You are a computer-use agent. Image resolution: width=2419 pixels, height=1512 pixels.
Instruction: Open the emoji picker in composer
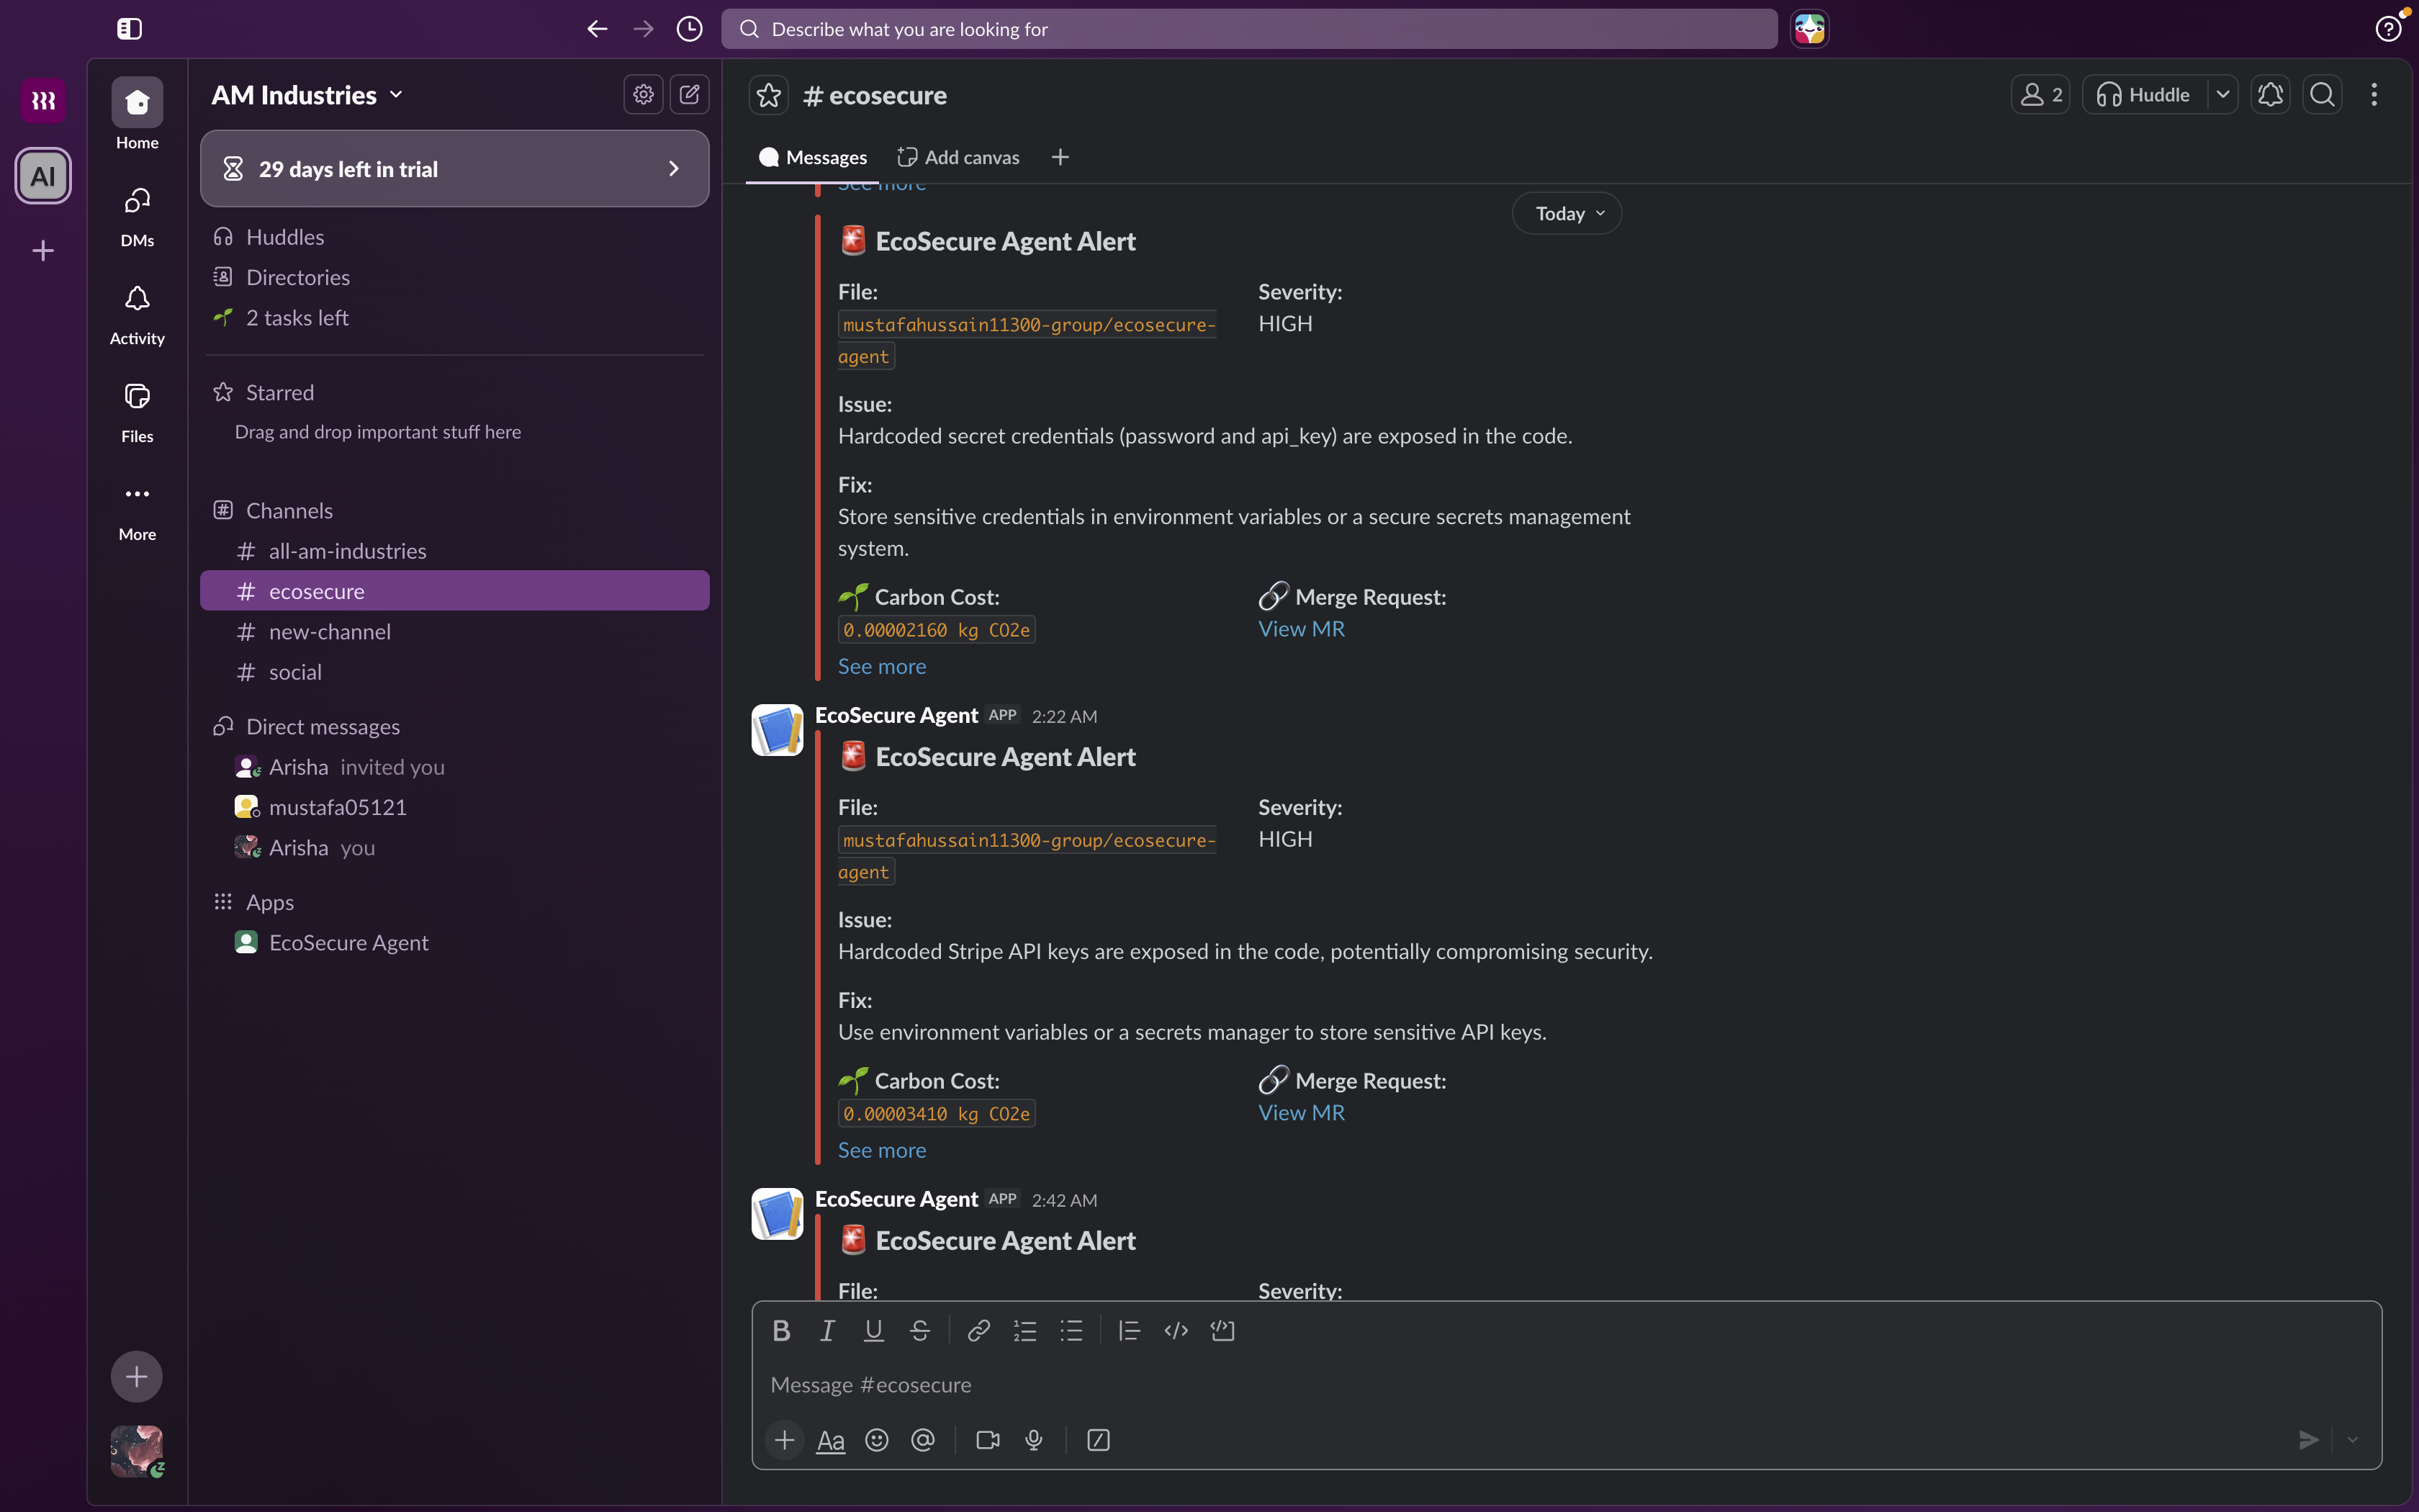[877, 1440]
